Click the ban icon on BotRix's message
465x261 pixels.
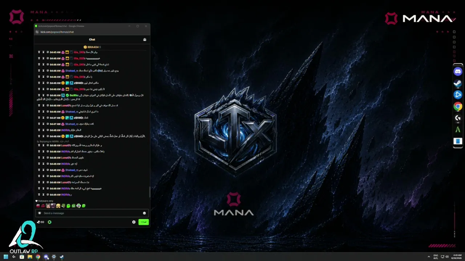(48, 95)
